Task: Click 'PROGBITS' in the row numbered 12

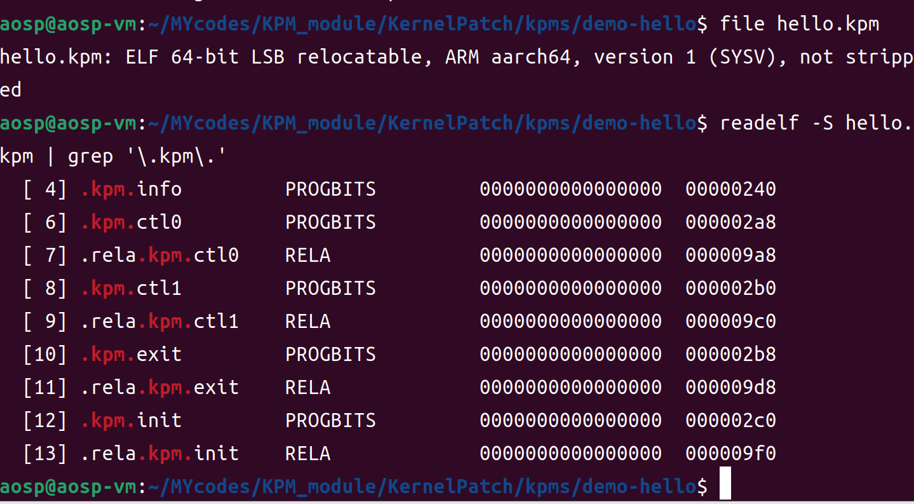Action: (x=331, y=420)
